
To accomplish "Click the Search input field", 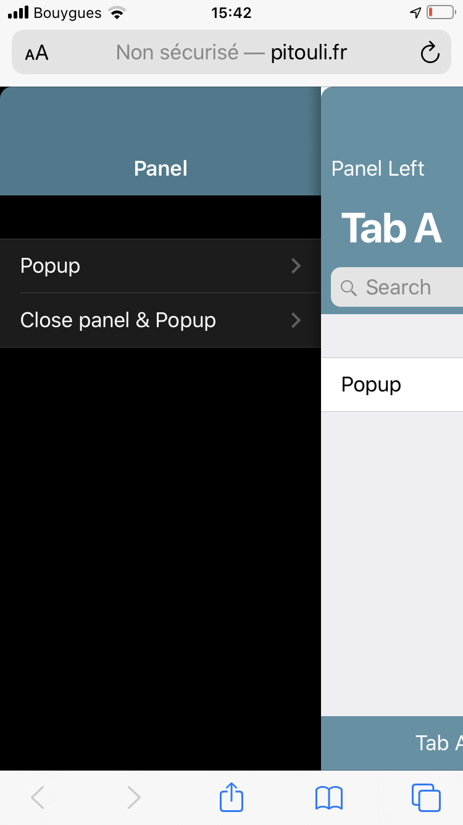I will click(x=401, y=287).
